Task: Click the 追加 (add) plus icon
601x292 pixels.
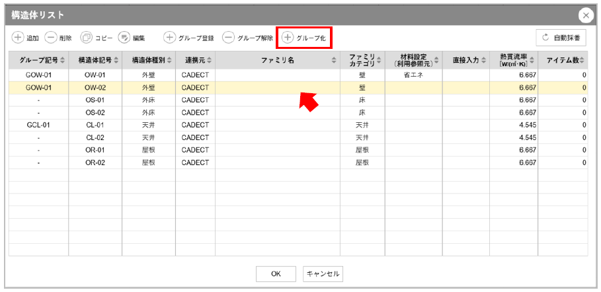Action: point(19,38)
